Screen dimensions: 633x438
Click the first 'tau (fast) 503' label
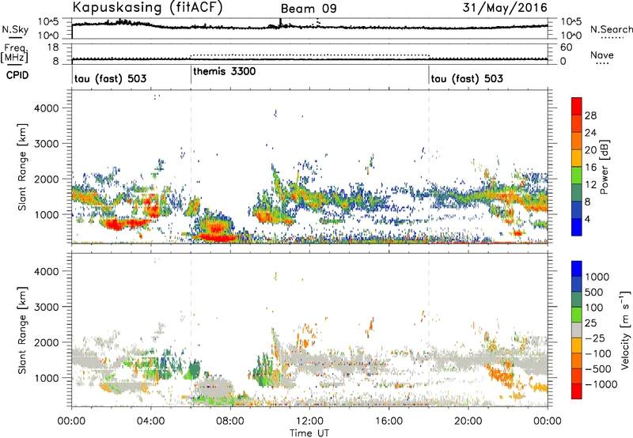[x=110, y=78]
